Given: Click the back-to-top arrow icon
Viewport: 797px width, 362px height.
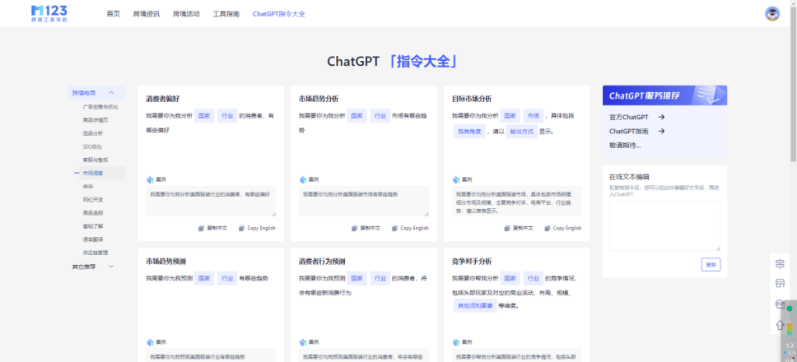Looking at the screenshot, I should [780, 324].
